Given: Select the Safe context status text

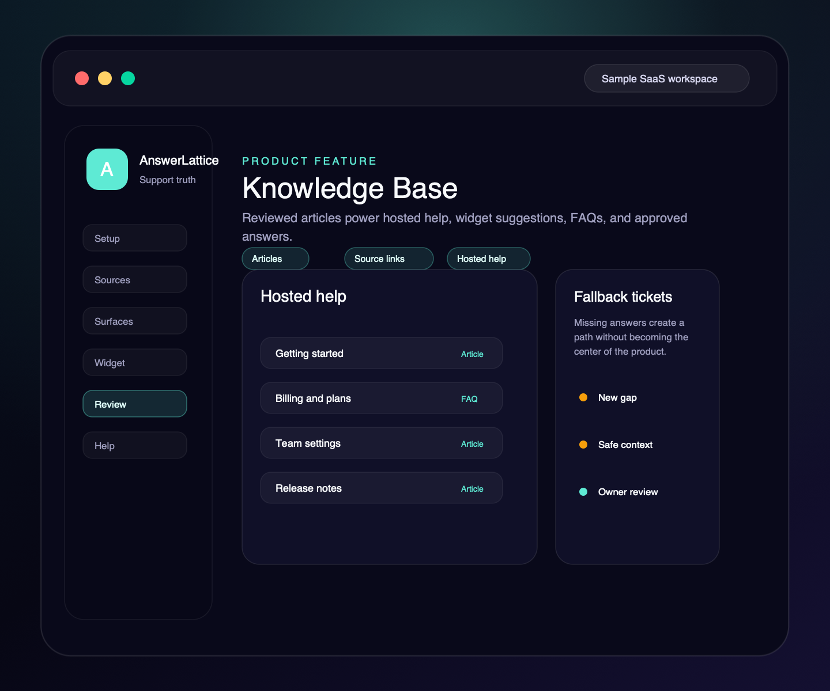Looking at the screenshot, I should [x=625, y=445].
